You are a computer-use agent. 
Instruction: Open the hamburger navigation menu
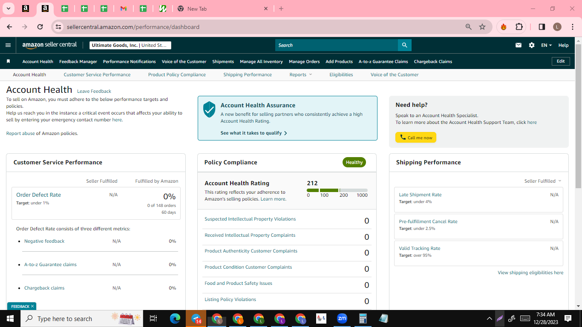(x=8, y=45)
